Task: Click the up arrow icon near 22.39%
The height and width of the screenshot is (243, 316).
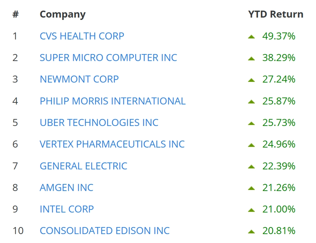Action: (251, 167)
